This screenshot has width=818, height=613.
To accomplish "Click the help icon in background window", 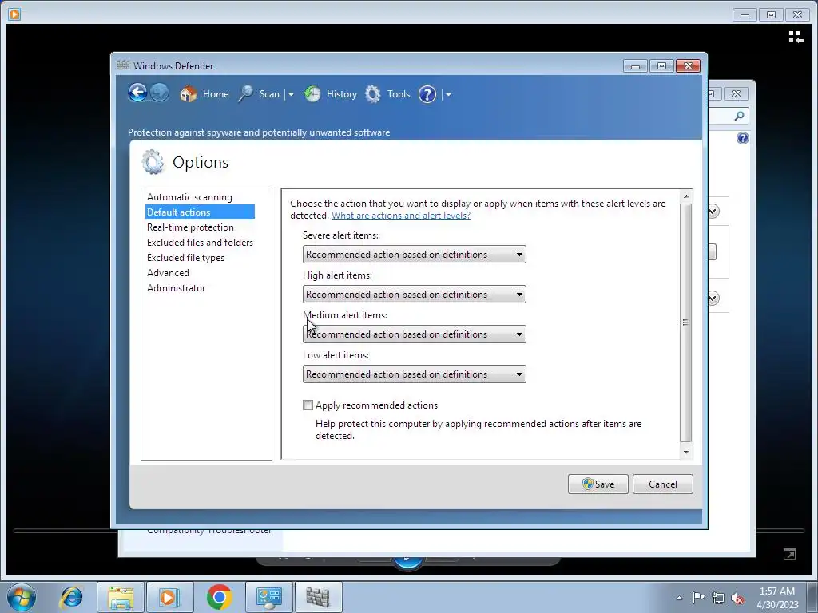I will click(742, 138).
